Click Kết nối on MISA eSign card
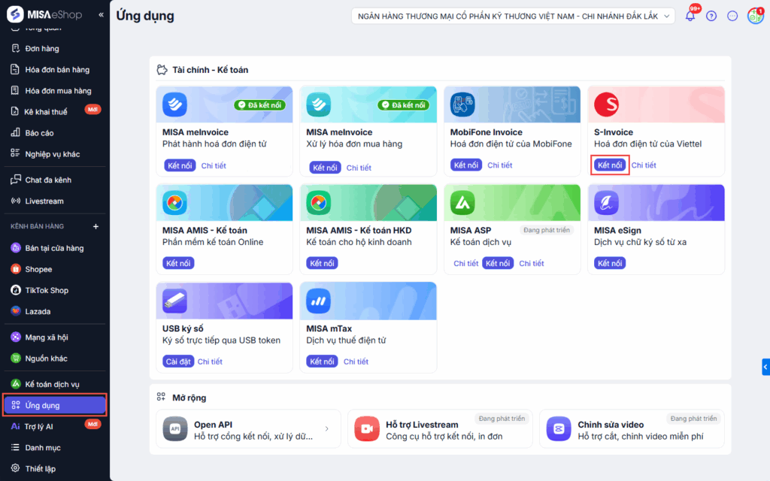The width and height of the screenshot is (770, 481). tap(610, 264)
